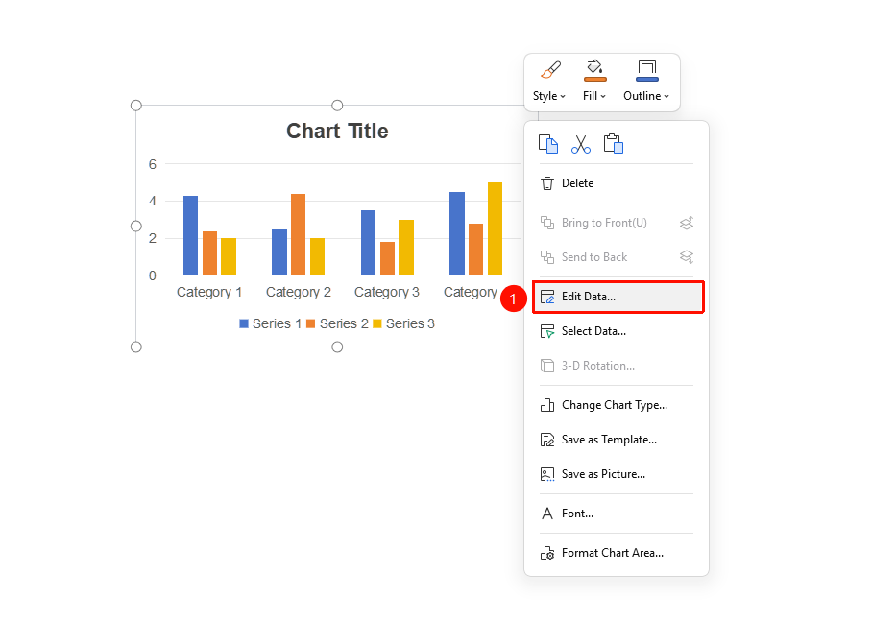Click the Save as Template icon
Viewport: 872px width, 622px height.
547,440
